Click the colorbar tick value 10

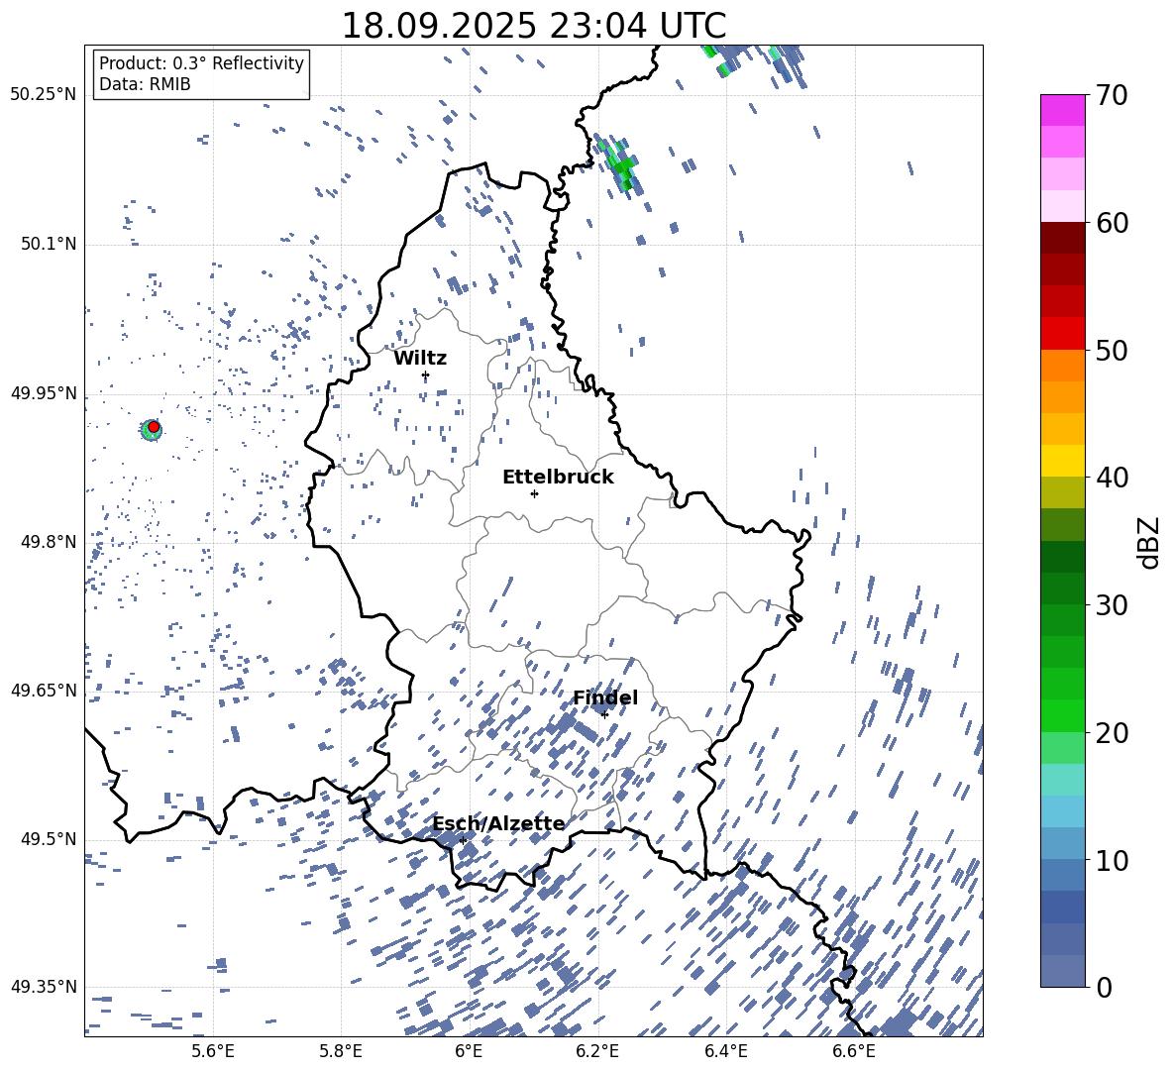[x=1112, y=861]
